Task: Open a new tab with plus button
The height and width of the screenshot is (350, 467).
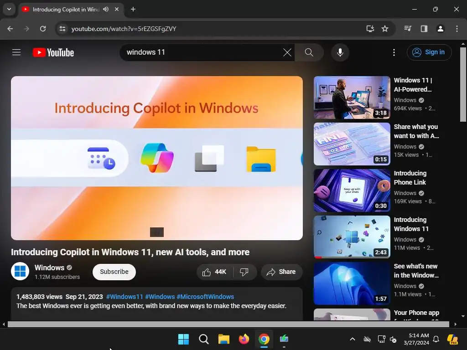Action: (x=133, y=9)
